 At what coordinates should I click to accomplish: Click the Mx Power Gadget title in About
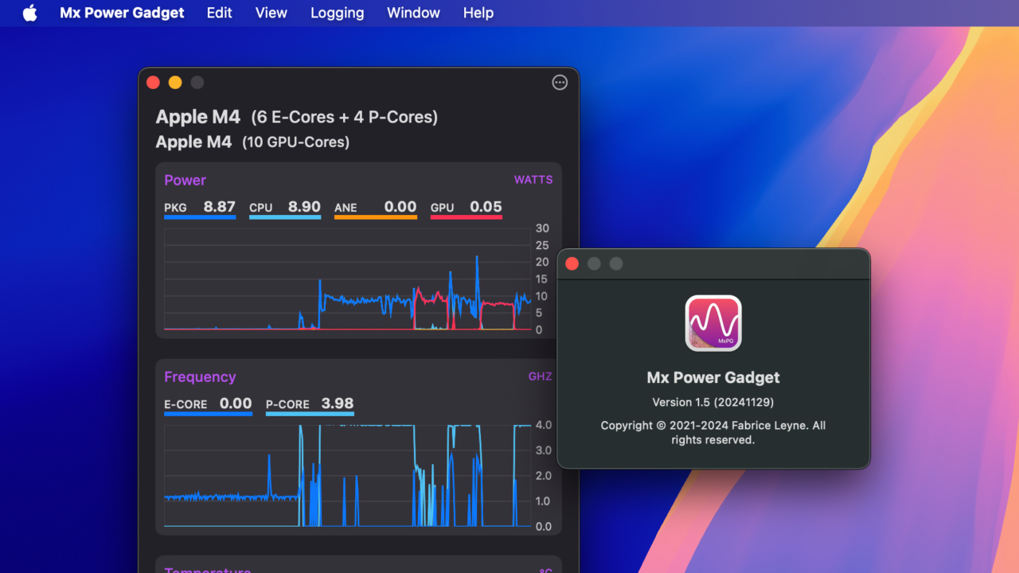pyautogui.click(x=713, y=377)
